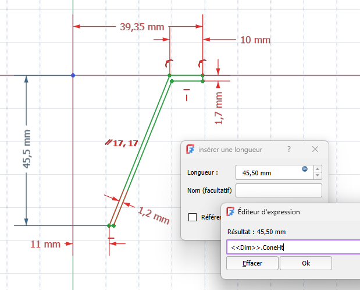Click the expression text field containing <<Dim>>.ConeHt

tap(291, 247)
